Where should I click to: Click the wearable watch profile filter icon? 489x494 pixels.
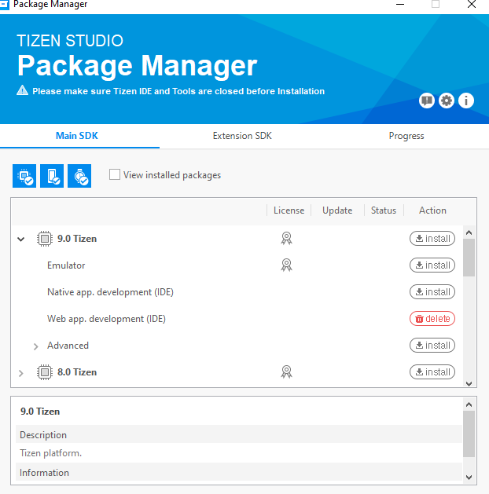(79, 176)
